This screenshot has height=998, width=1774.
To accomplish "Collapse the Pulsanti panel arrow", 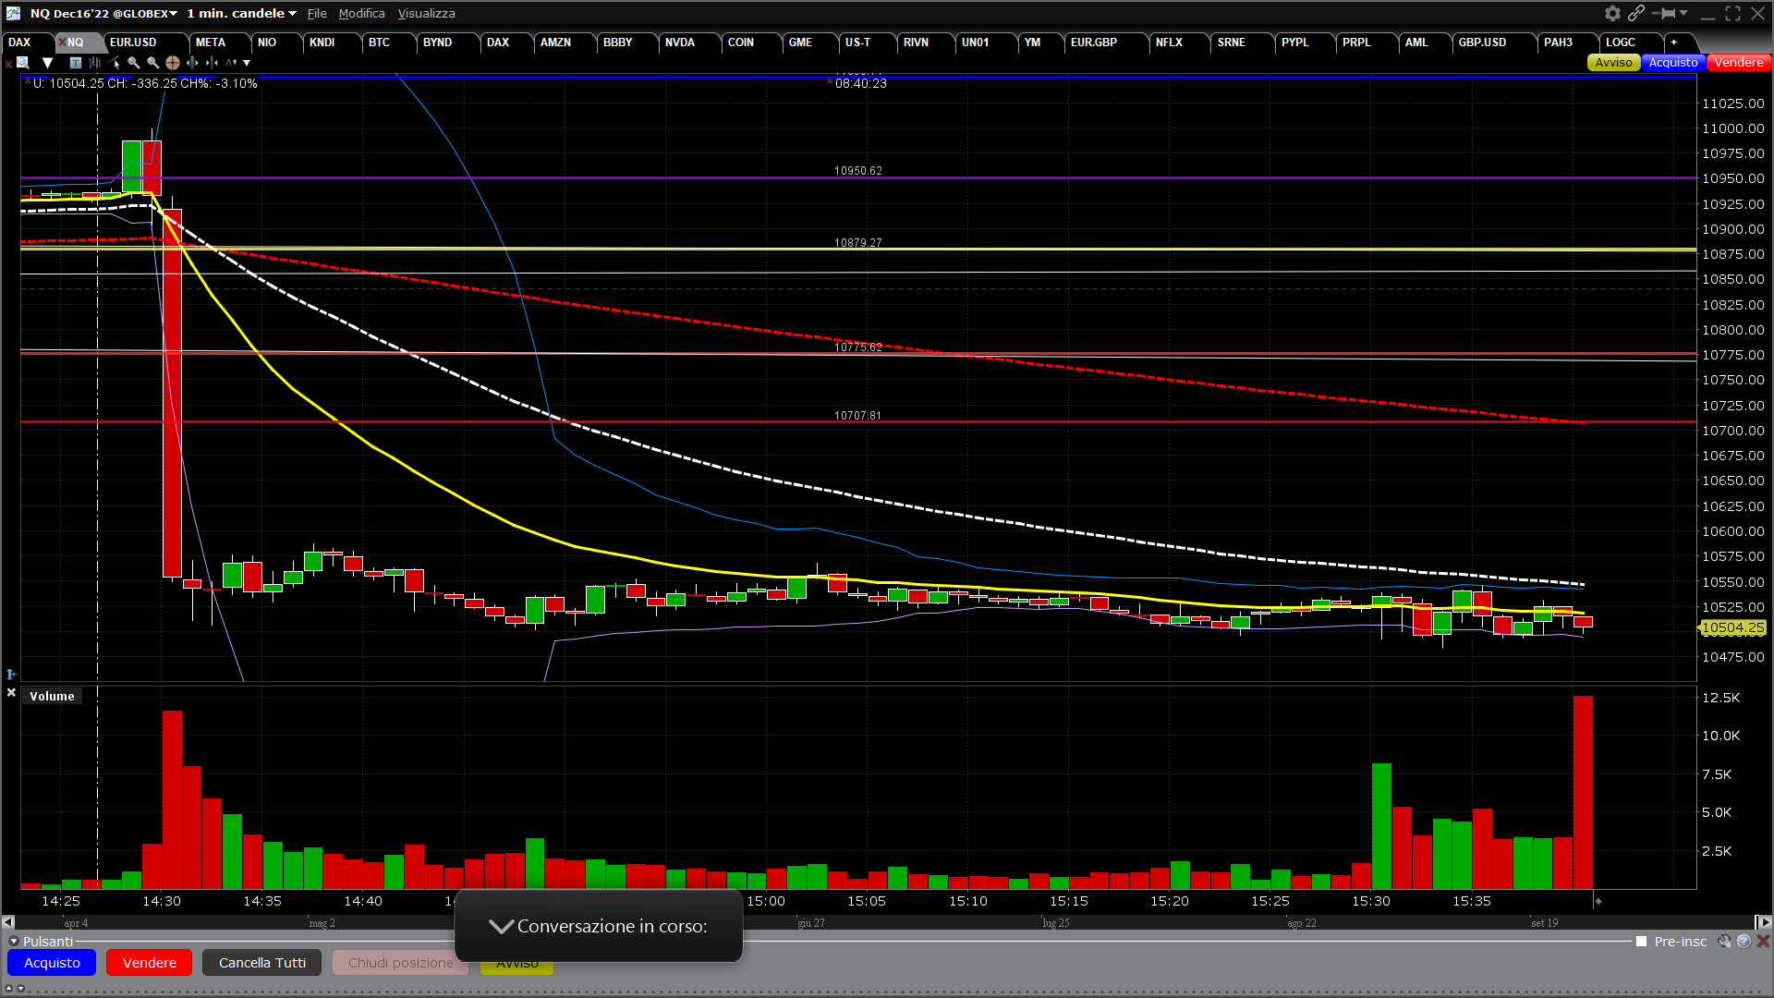I will click(x=13, y=942).
